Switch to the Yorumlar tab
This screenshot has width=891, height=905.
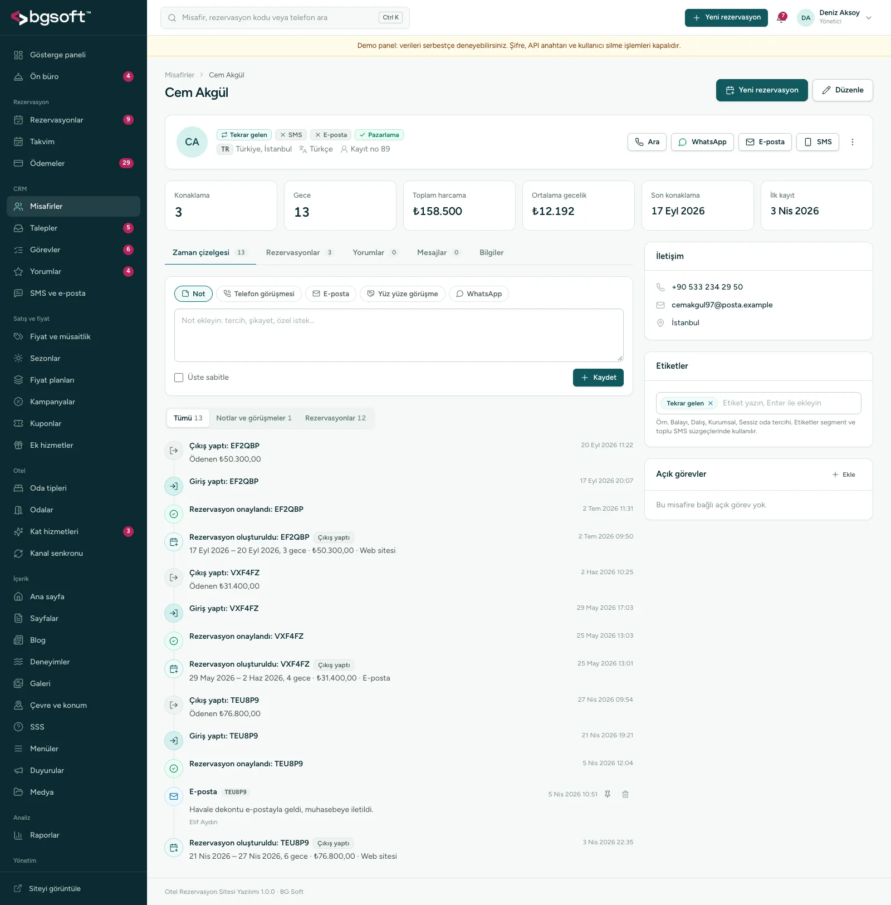[375, 252]
